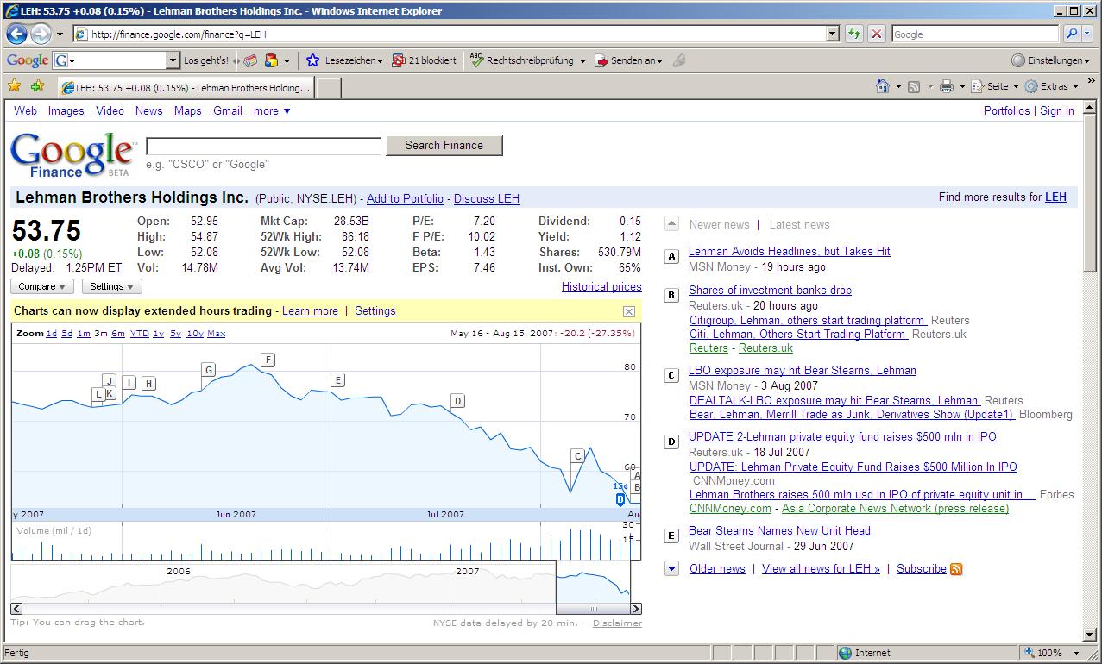This screenshot has width=1102, height=664.
Task: Click the orange RSS icon beside Subscribe
Action: 956,569
